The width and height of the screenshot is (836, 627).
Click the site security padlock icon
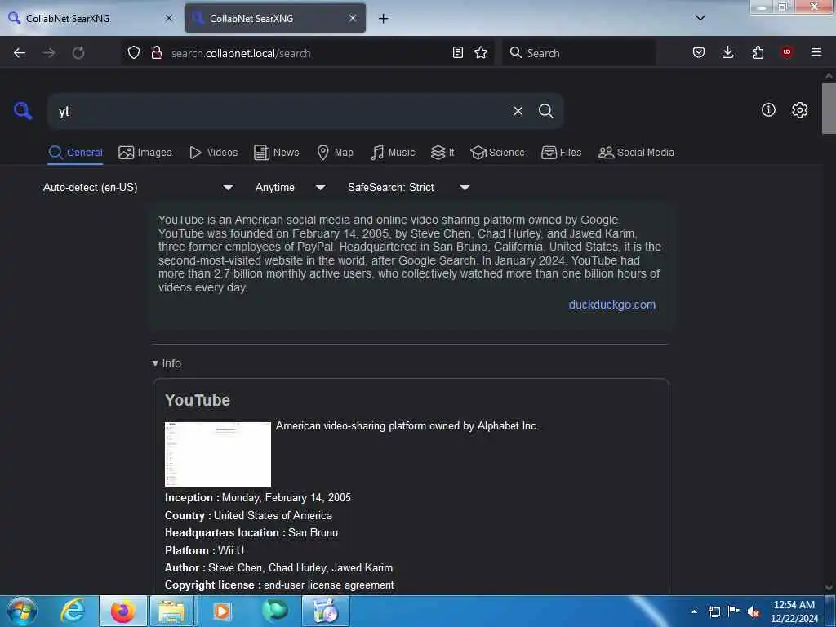(x=156, y=52)
